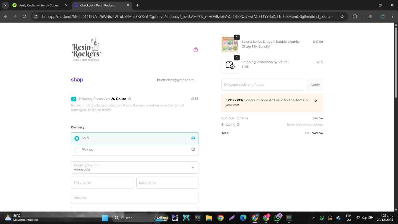Open Microsoft Edge from taskbar
This screenshot has width=398, height=224.
[243, 218]
